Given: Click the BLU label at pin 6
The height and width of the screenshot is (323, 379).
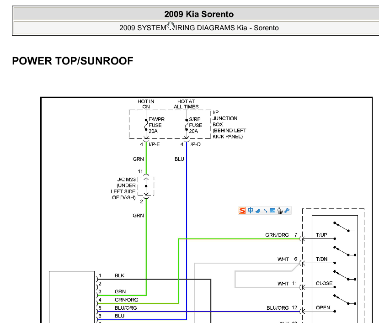Looking at the screenshot, I should (x=119, y=316).
